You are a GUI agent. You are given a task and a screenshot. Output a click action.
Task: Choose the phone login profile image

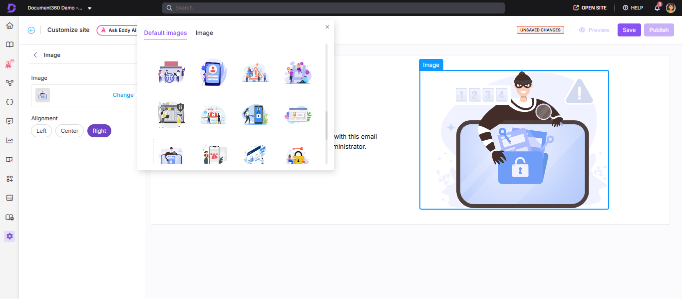213,72
